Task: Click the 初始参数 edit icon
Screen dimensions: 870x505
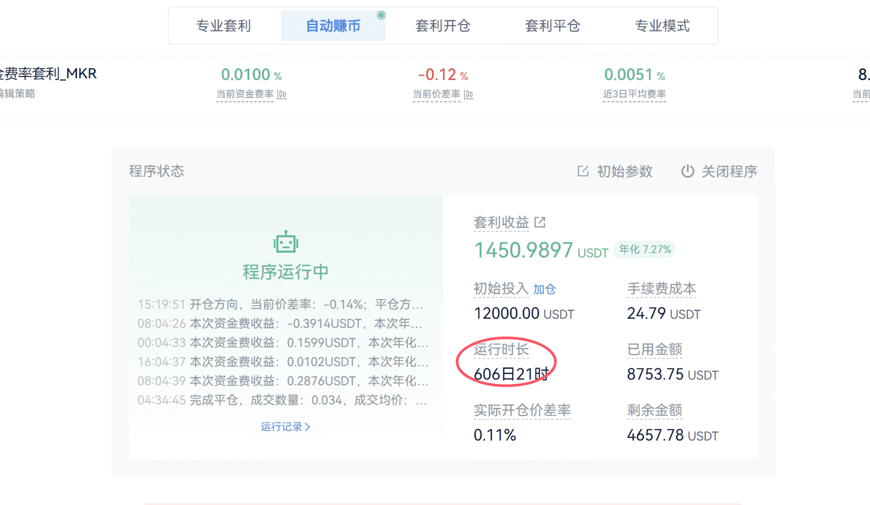Action: pos(583,171)
